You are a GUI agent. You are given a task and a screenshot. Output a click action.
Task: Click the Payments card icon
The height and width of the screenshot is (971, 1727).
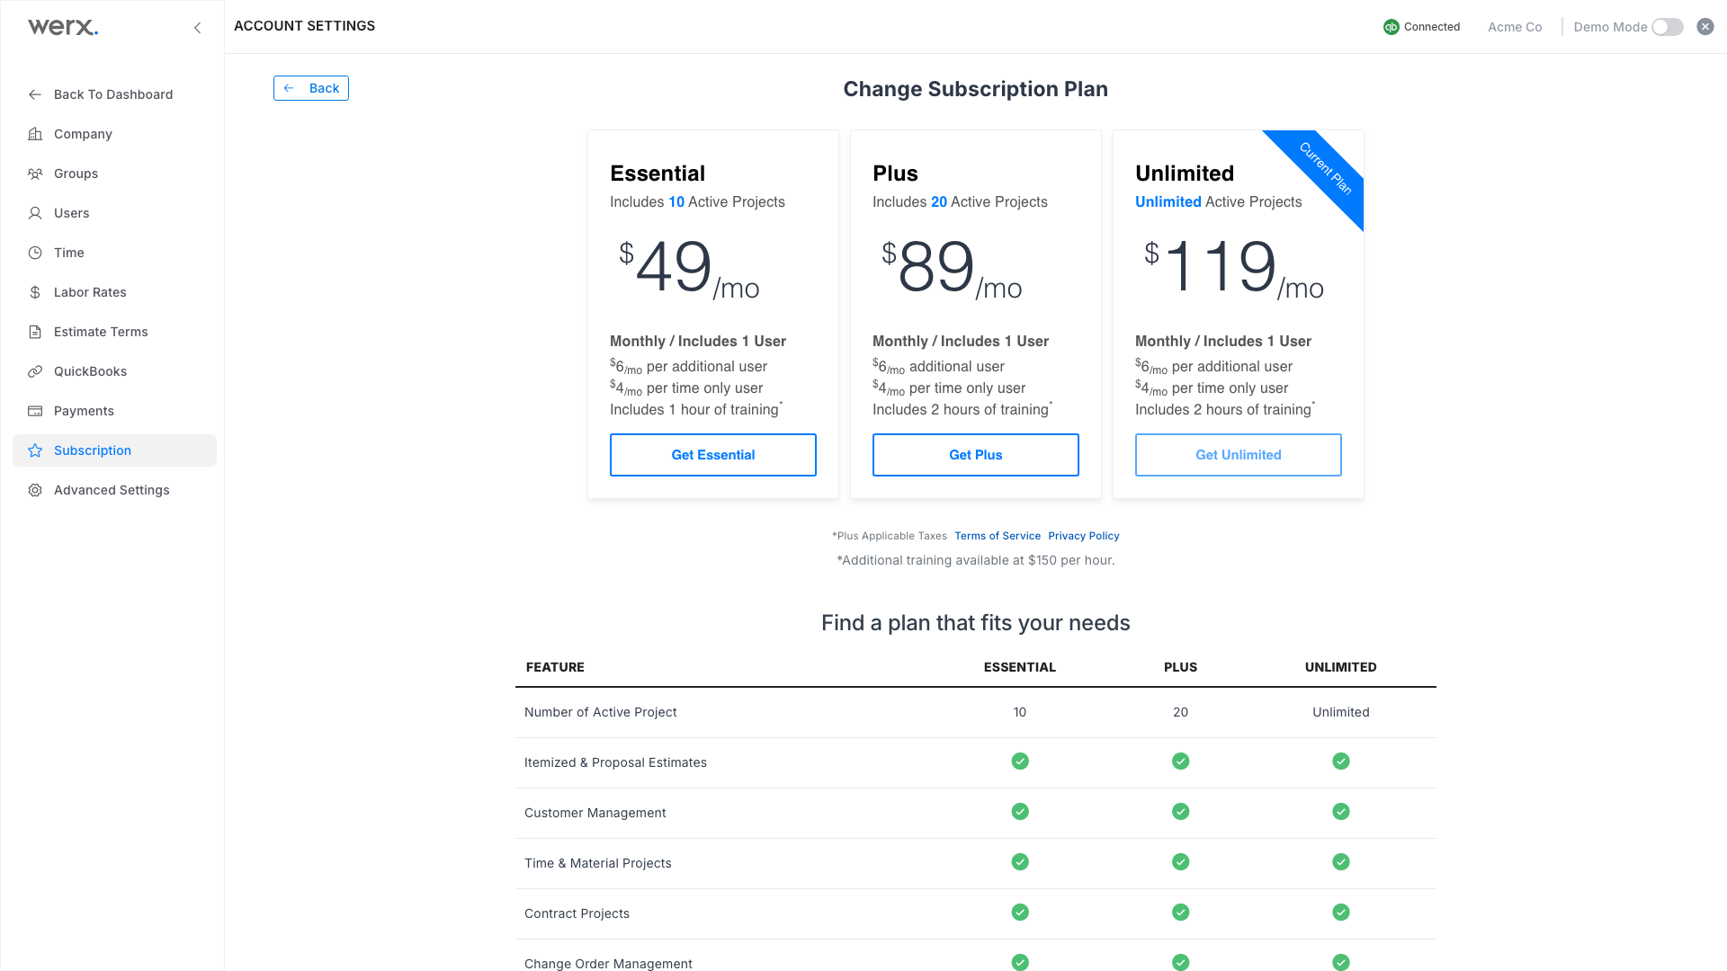35,411
